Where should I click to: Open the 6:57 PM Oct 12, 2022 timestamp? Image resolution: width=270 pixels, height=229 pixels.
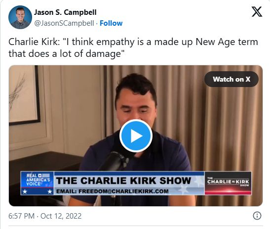[x=45, y=216]
